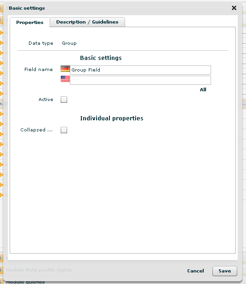The height and width of the screenshot is (284, 246).
Task: Close the Basic settings dialog
Action: (234, 8)
